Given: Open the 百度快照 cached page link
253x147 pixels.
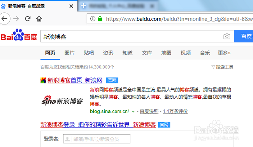Looking at the screenshot, I should (x=149, y=111).
